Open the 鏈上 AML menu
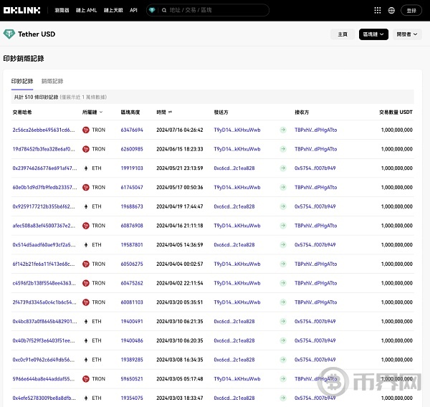Viewport: 430px width, 407px height. (x=87, y=11)
